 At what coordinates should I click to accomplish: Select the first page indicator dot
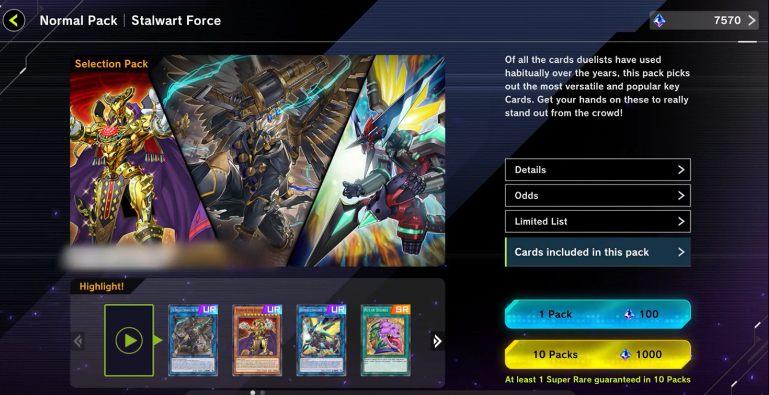tap(253, 393)
